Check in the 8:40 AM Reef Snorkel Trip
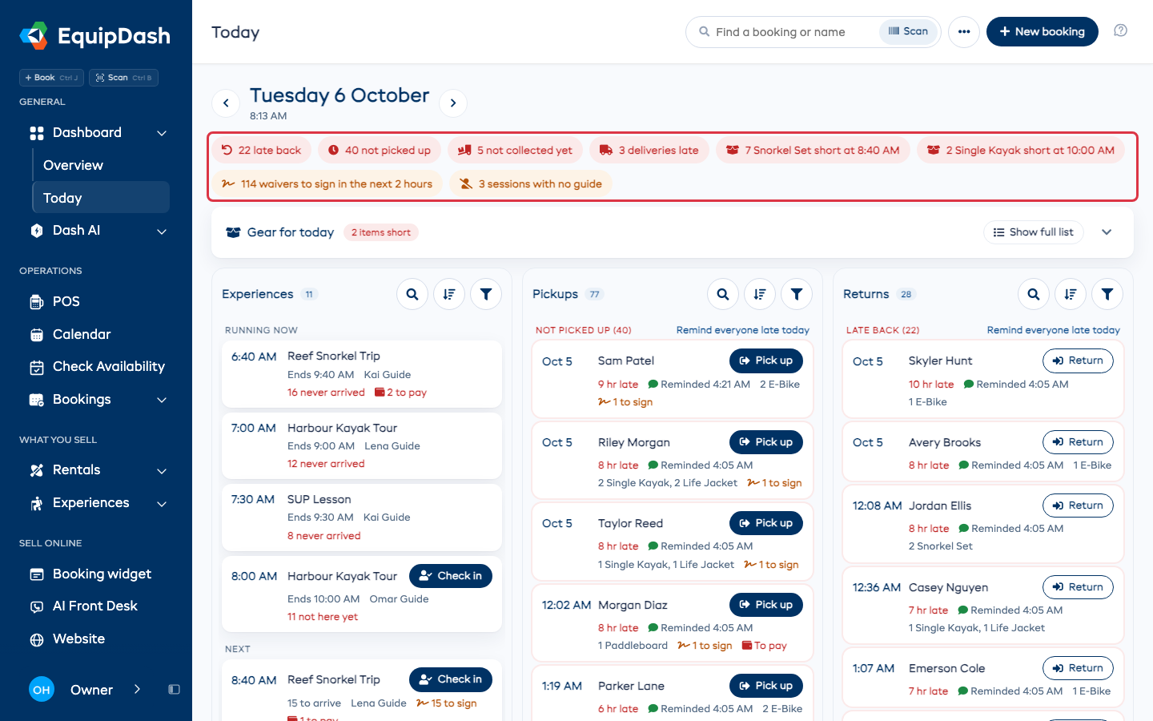Viewport: 1153px width, 721px height. (x=451, y=679)
